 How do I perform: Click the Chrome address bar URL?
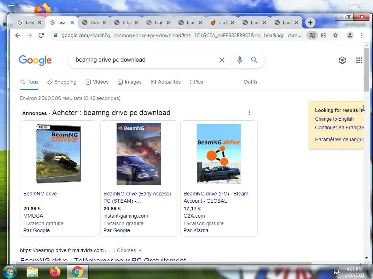click(181, 35)
